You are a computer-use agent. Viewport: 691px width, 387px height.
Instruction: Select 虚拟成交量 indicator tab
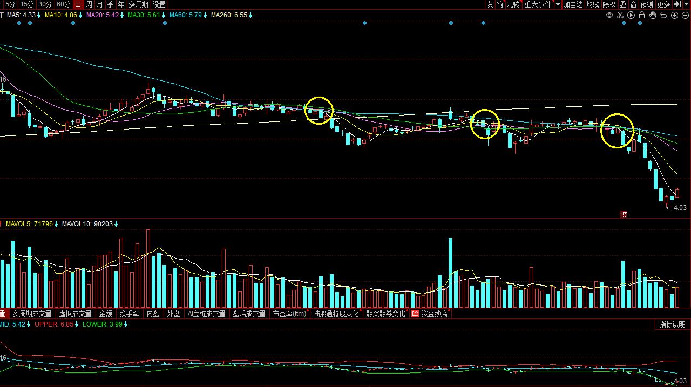click(x=76, y=314)
